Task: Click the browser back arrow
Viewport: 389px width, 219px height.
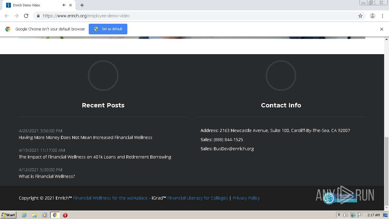Action: click(7, 16)
